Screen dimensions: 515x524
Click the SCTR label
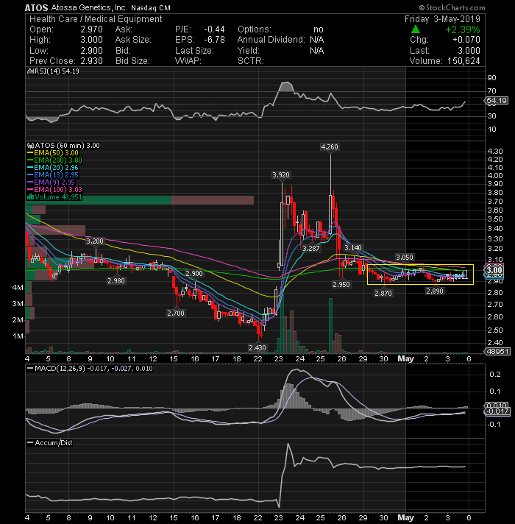[x=250, y=61]
